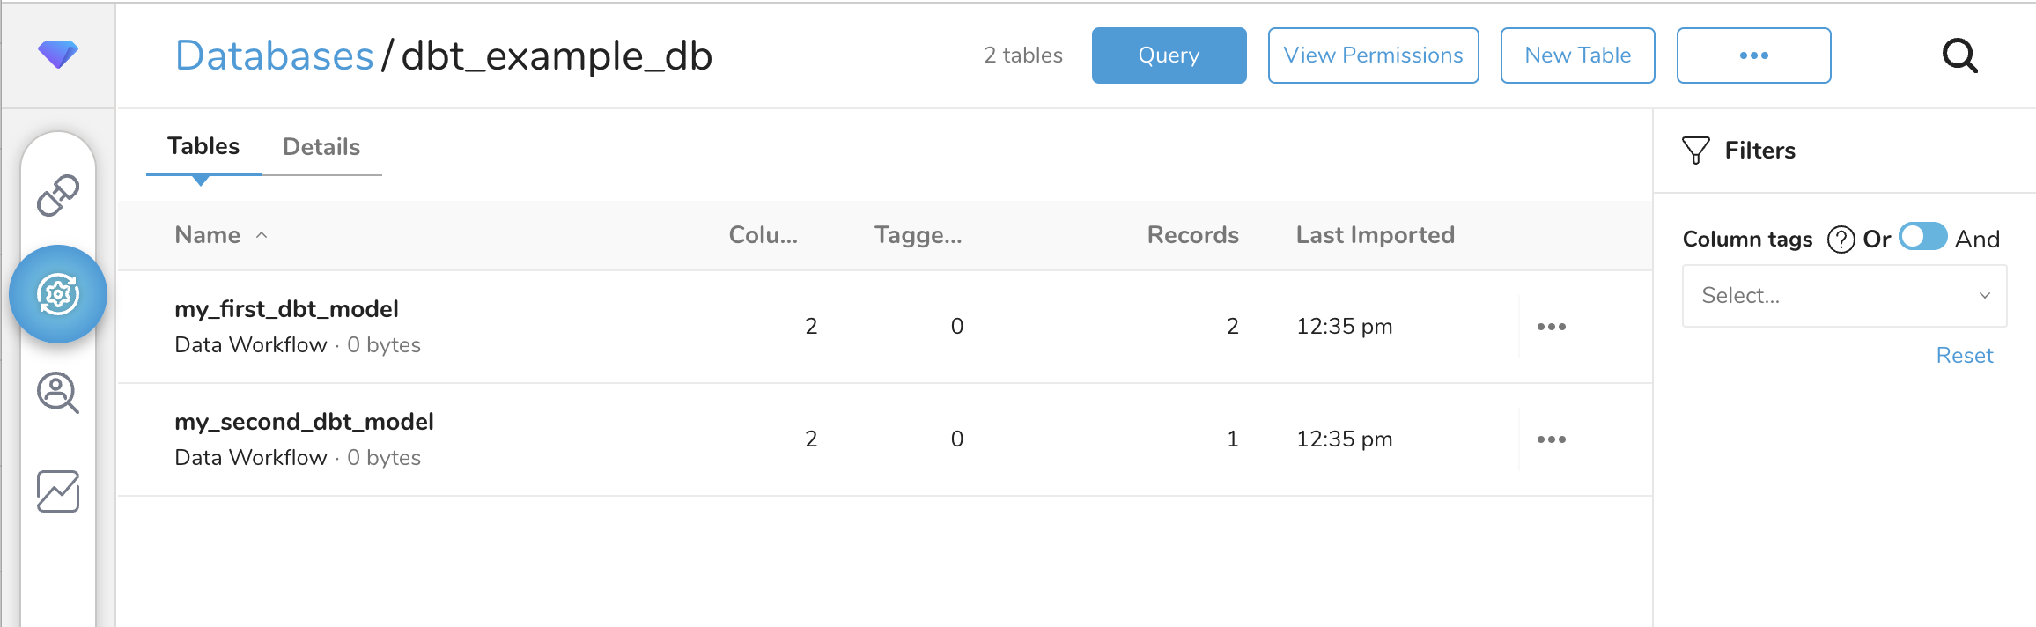Click the Query button
The width and height of the screenshot is (2036, 627).
pyautogui.click(x=1169, y=55)
